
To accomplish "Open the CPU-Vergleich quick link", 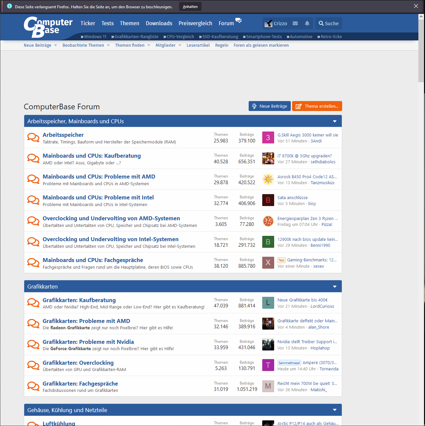I will [179, 37].
